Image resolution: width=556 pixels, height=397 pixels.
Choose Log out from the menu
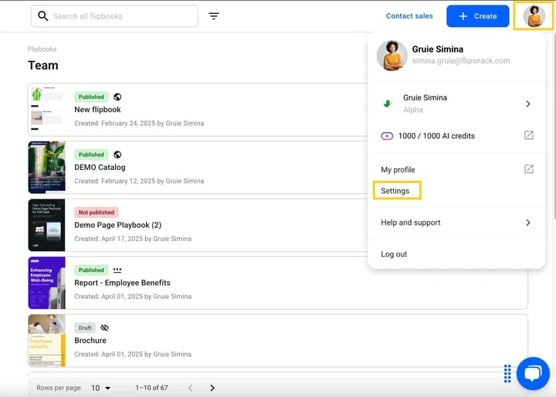[394, 254]
